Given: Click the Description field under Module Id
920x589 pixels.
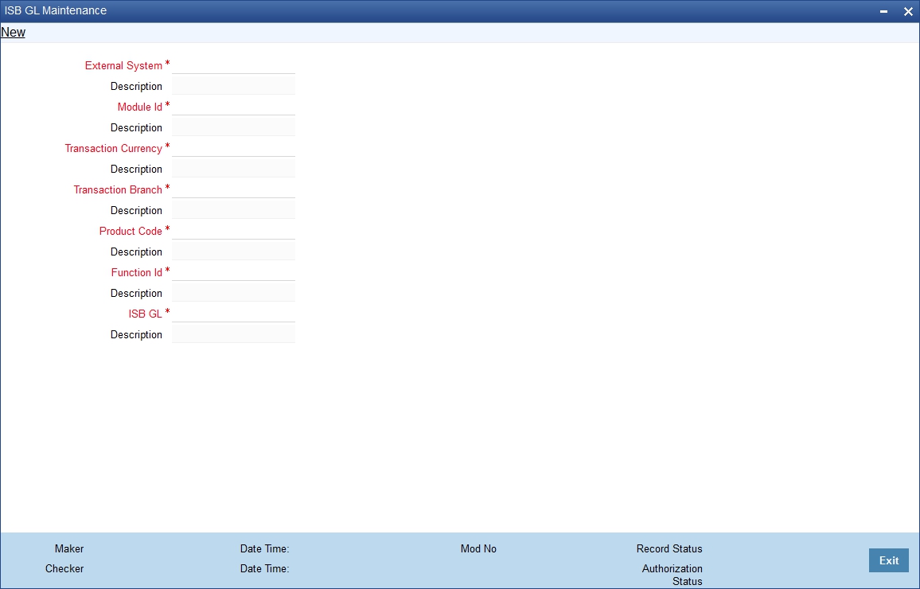Looking at the screenshot, I should click(x=233, y=127).
